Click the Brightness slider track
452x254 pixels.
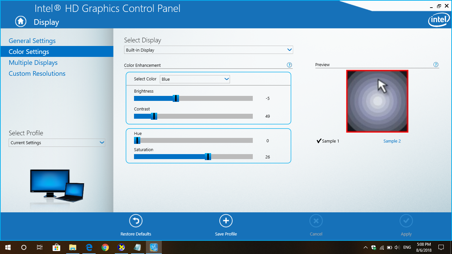point(215,99)
